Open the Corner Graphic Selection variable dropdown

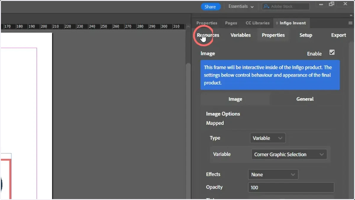coord(289,154)
